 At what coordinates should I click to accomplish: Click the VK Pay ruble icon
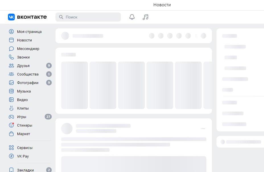point(11,156)
